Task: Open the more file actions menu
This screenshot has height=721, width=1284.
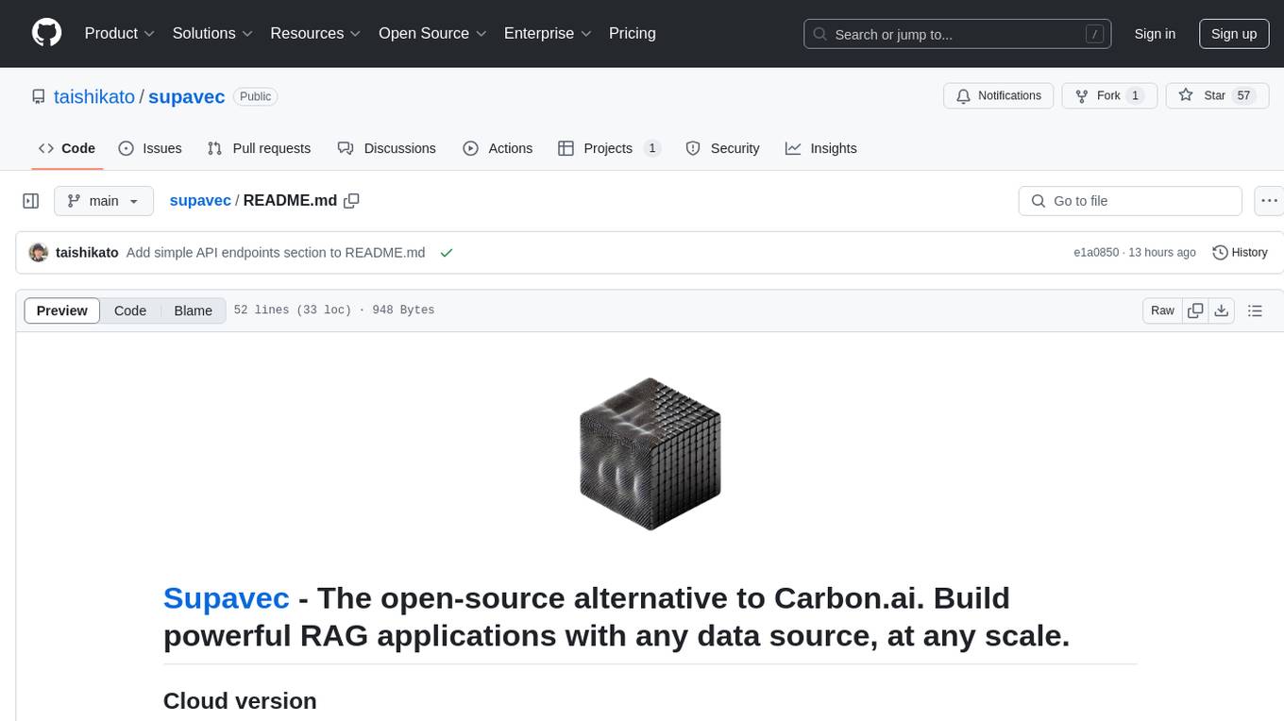Action: tap(1269, 201)
